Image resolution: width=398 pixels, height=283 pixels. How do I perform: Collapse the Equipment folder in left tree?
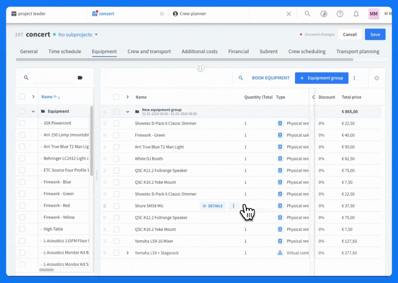(33, 111)
